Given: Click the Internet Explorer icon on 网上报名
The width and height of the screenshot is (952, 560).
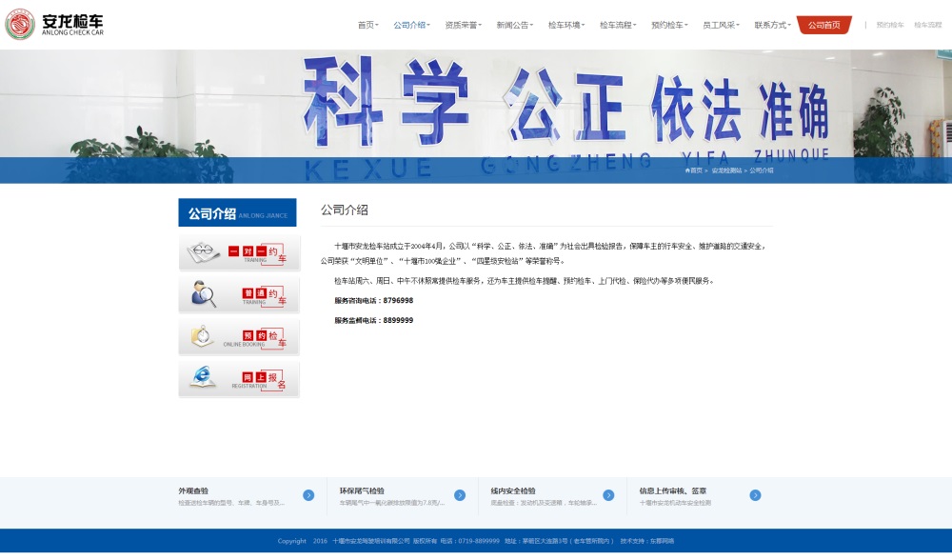Looking at the screenshot, I should coord(203,377).
